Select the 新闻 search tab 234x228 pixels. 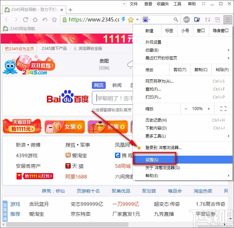coord(117,85)
